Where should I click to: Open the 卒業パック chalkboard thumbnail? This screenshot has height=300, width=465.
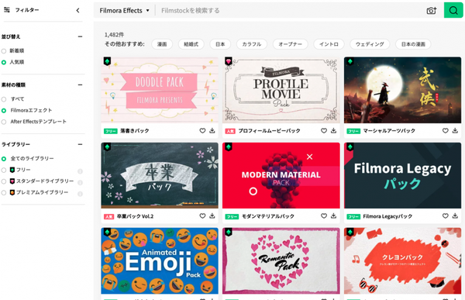tap(160, 175)
